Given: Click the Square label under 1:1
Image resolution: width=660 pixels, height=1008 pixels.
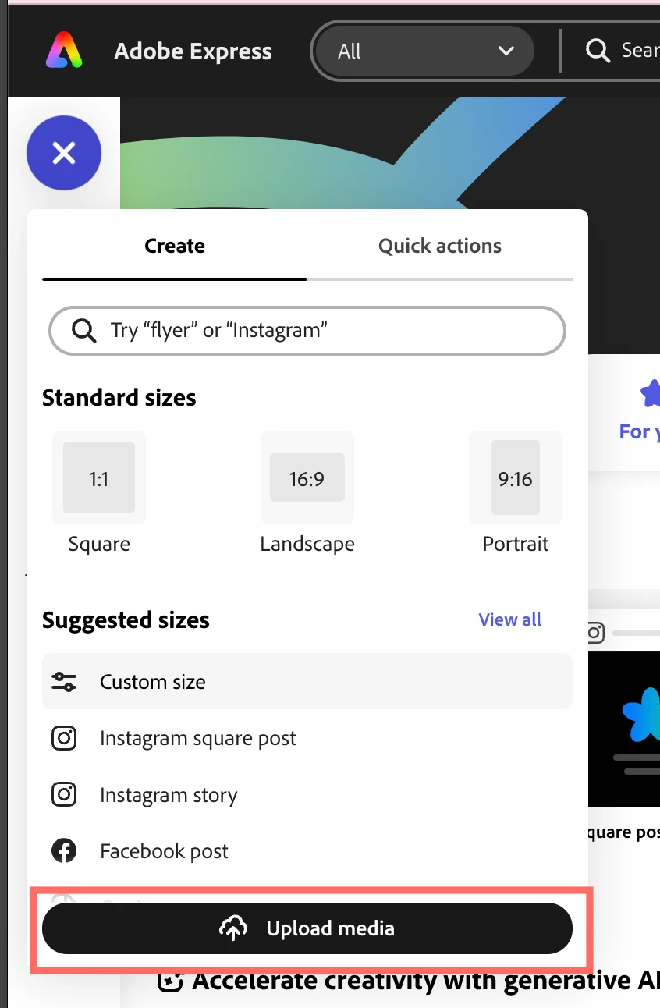Looking at the screenshot, I should pos(99,544).
